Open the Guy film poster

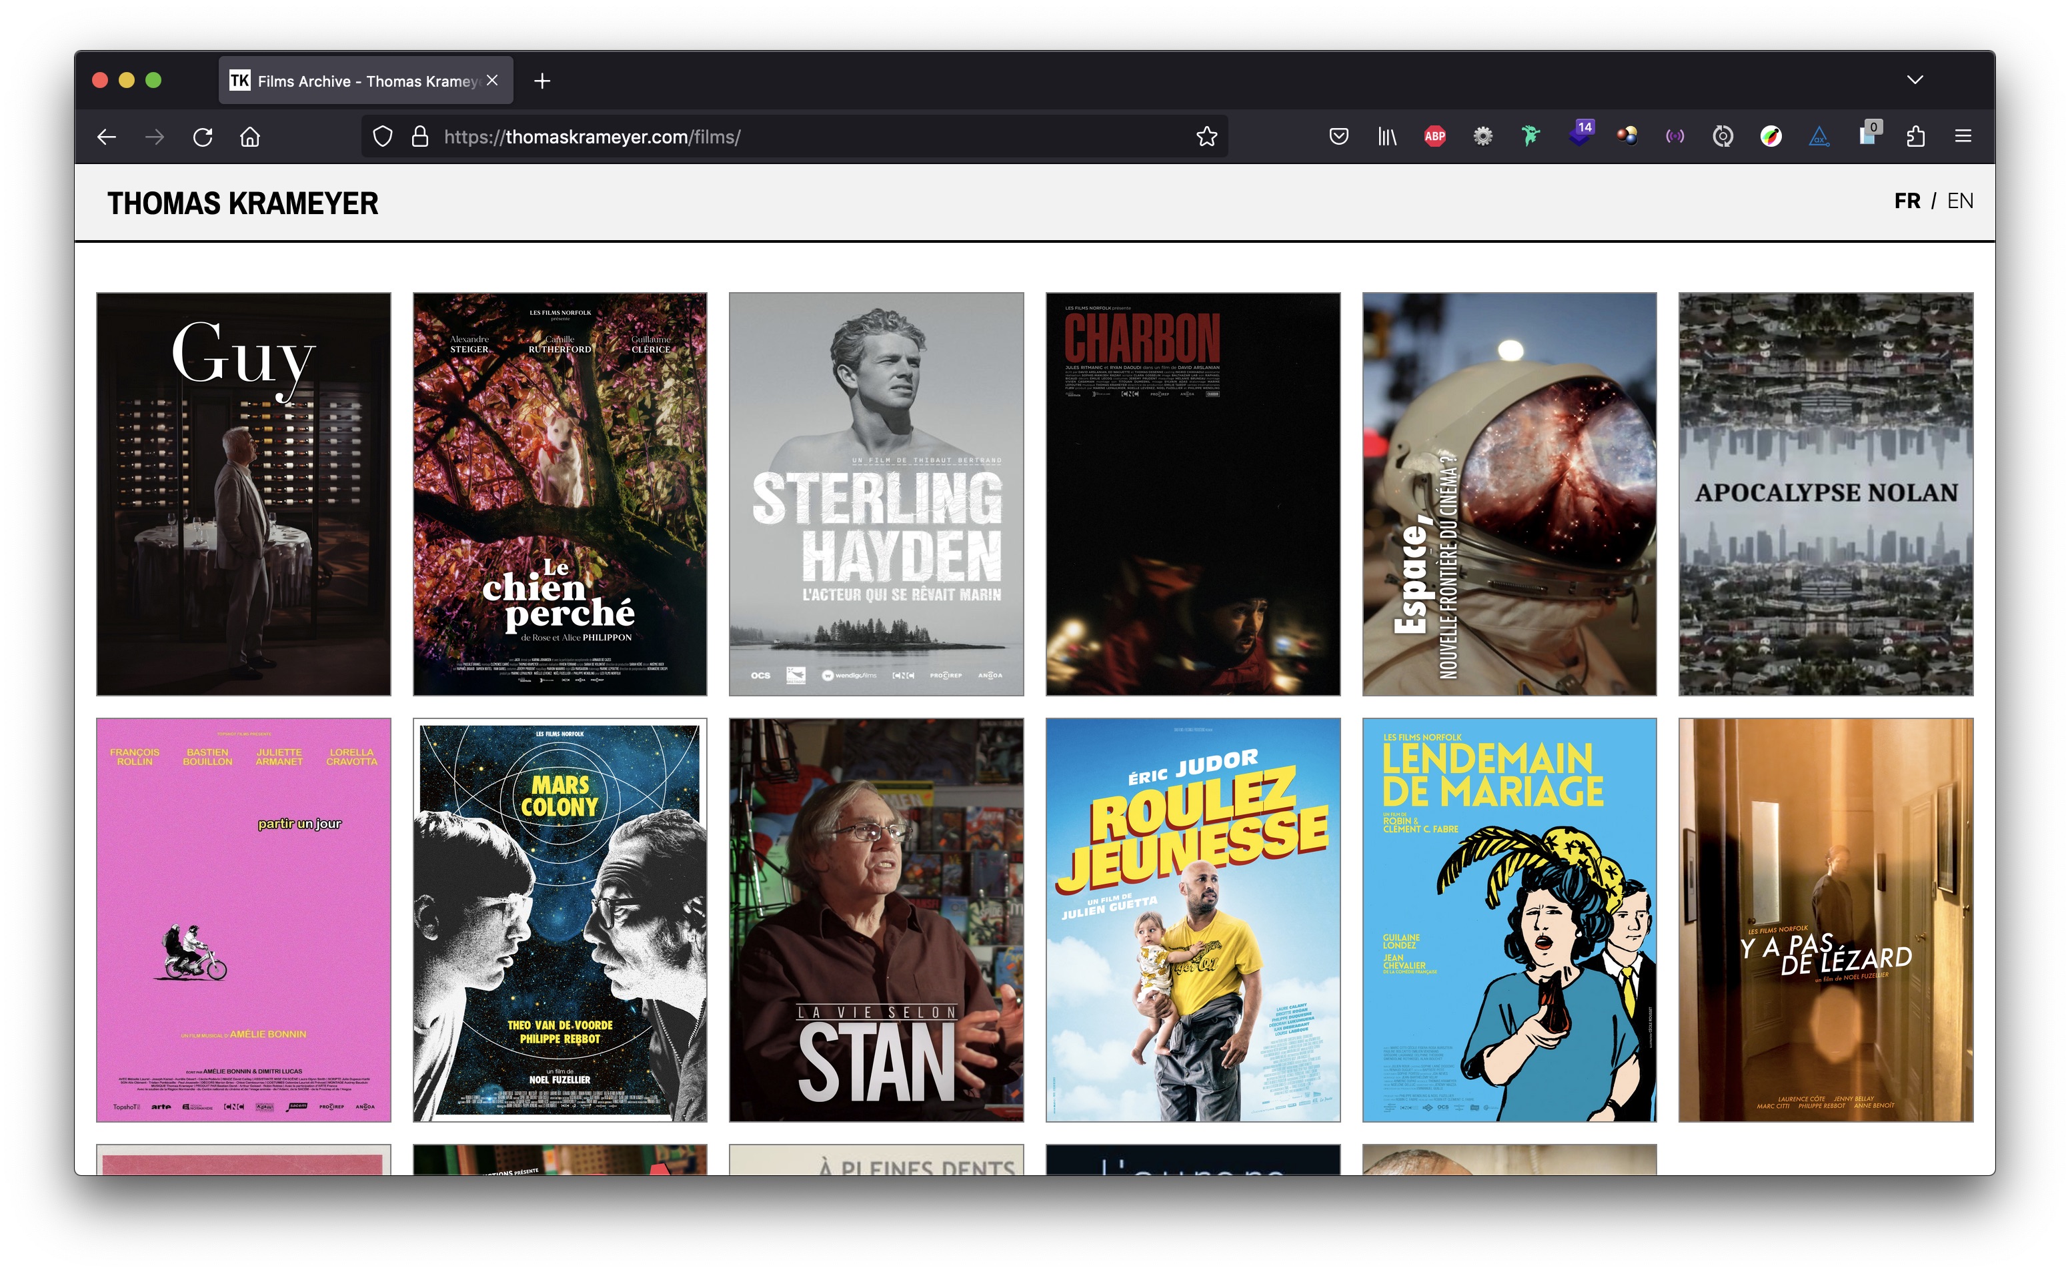coord(243,495)
